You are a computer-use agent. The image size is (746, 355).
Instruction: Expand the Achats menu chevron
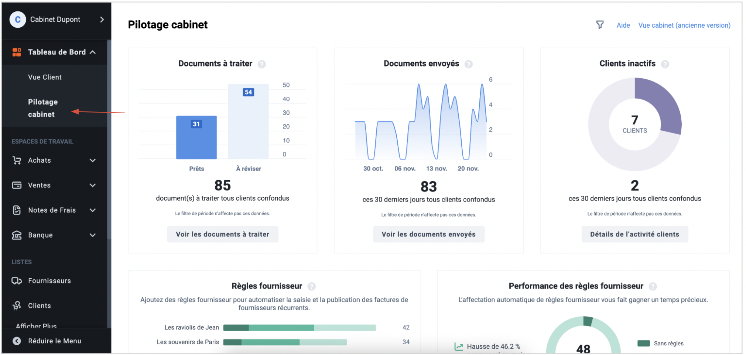pyautogui.click(x=93, y=160)
